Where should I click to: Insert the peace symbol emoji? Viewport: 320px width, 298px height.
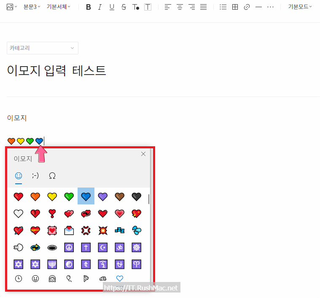pos(69,247)
